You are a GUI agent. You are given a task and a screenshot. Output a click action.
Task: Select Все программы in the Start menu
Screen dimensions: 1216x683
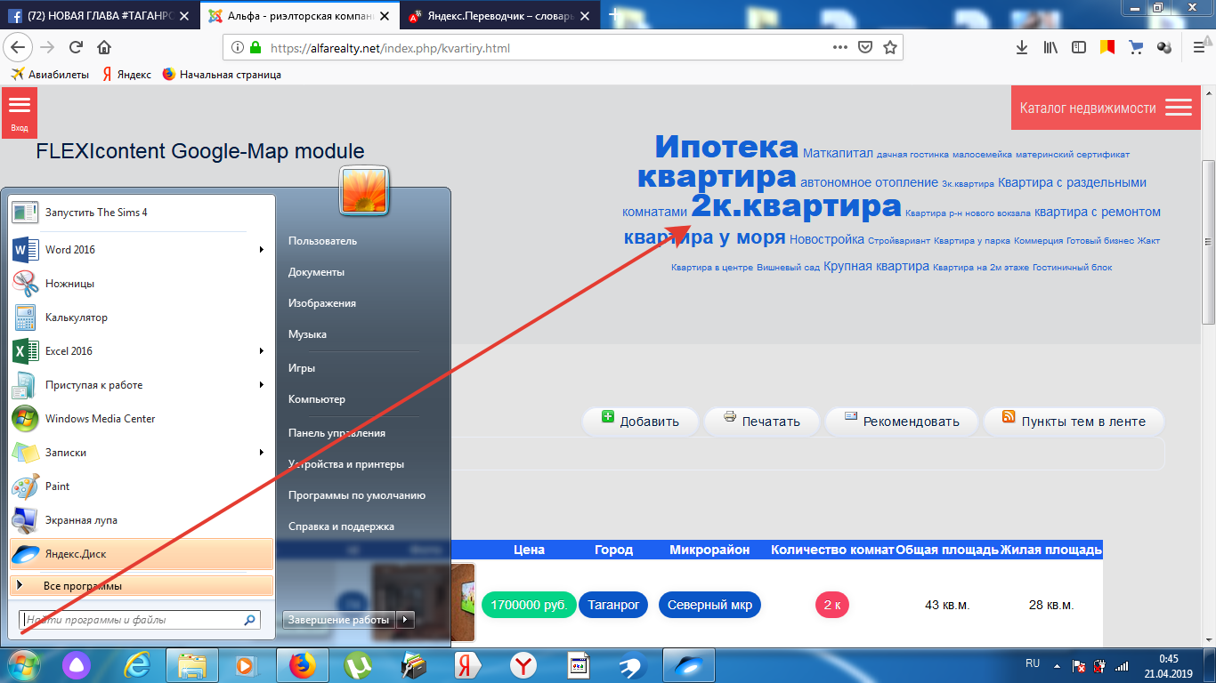[x=83, y=586]
